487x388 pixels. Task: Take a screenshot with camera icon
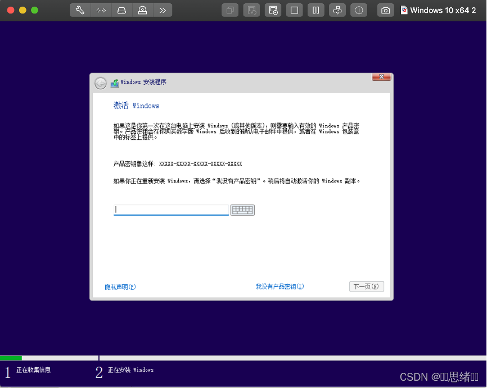(x=385, y=10)
